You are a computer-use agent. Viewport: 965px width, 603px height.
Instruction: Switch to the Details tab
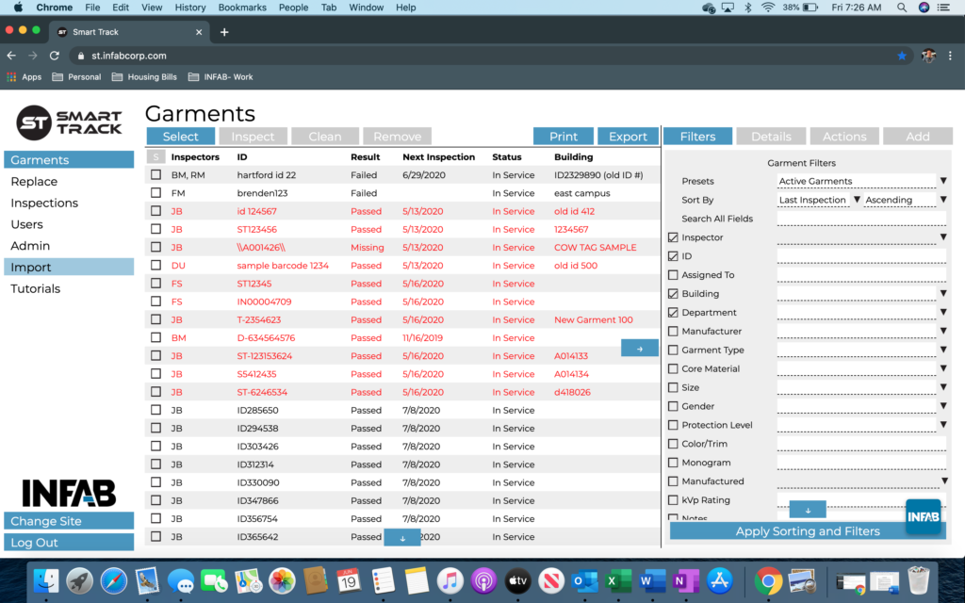771,136
